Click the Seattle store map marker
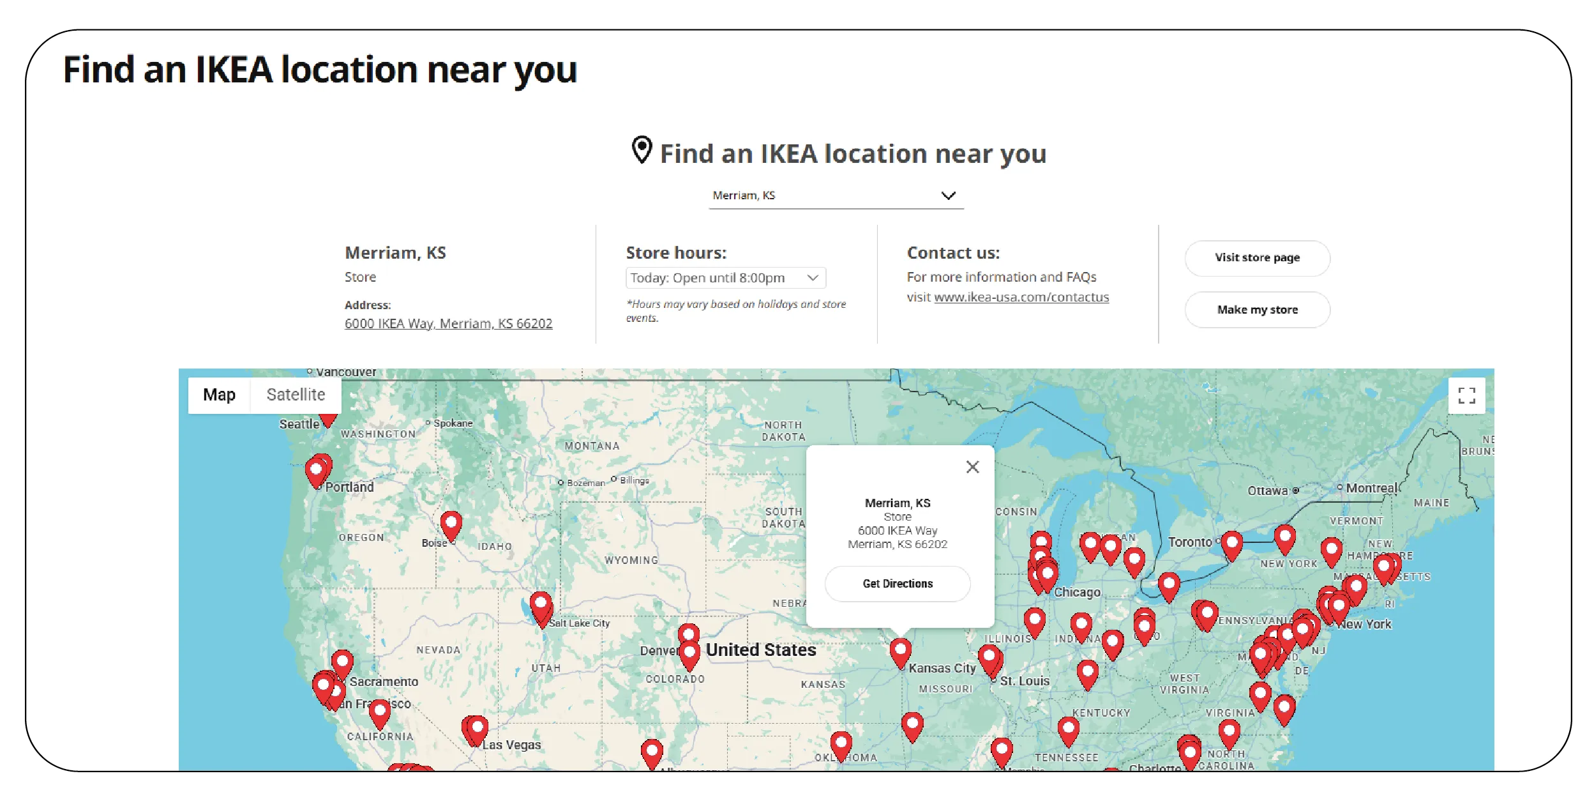This screenshot has width=1594, height=792. click(x=327, y=418)
